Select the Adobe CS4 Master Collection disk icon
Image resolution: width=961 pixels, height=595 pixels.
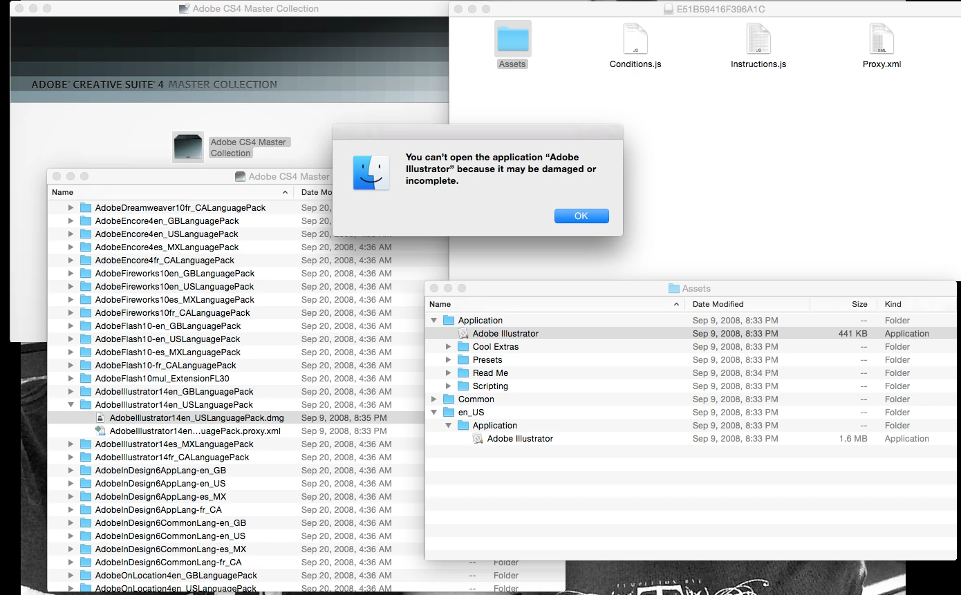pyautogui.click(x=188, y=147)
